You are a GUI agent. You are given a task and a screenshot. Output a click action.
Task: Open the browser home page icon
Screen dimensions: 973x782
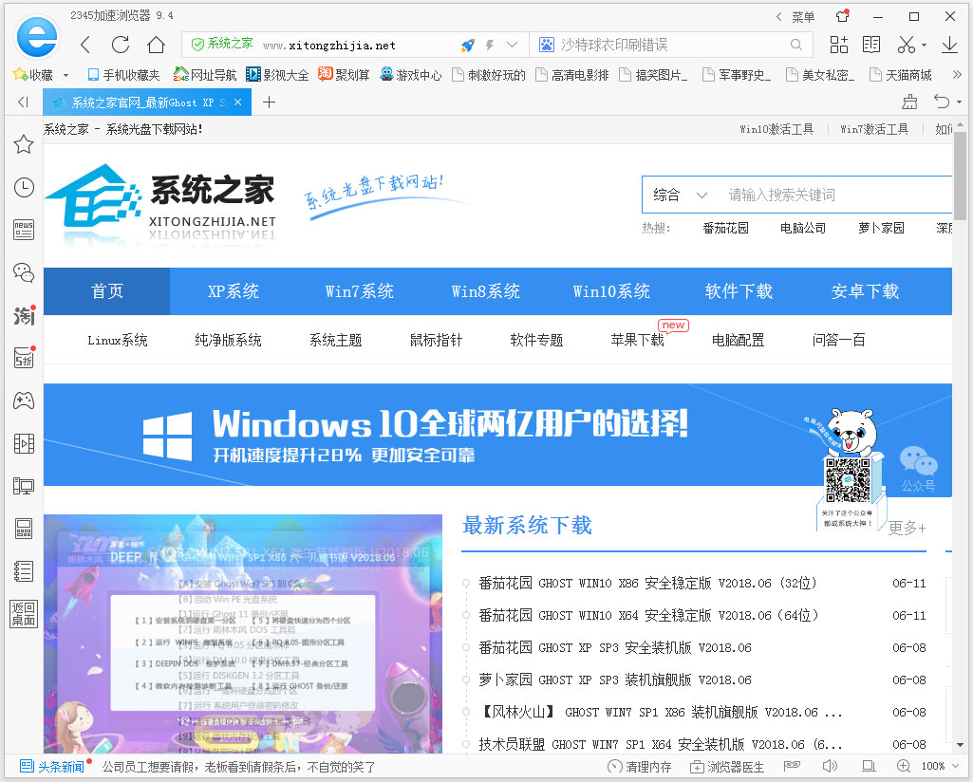tap(156, 45)
